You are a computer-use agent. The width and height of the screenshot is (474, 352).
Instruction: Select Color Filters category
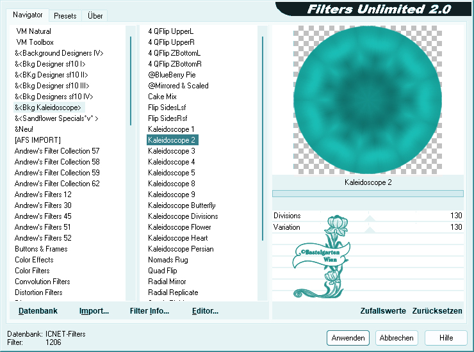coord(32,271)
